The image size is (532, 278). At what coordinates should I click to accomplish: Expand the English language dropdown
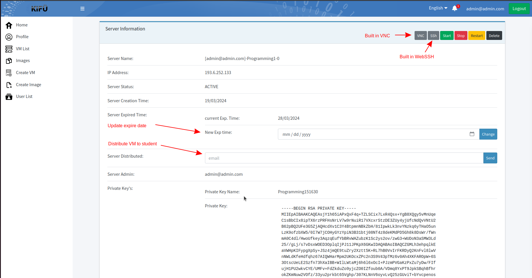pos(438,8)
